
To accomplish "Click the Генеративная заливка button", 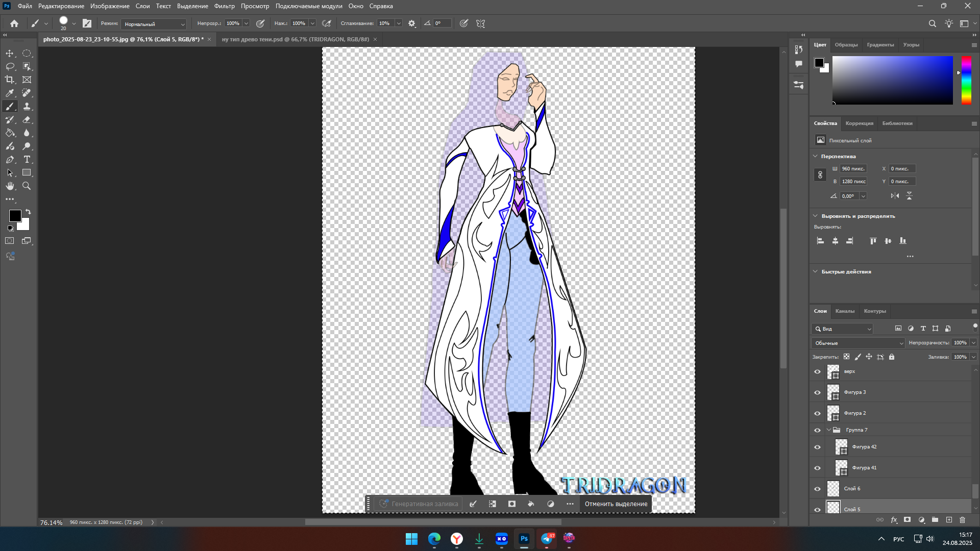I will pos(419,504).
